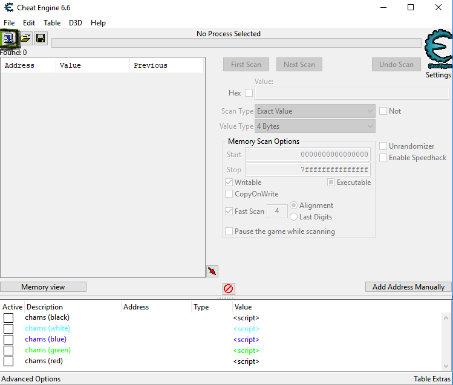This screenshot has height=385, width=453.
Task: Open the process list with computer icon
Action: 8,38
